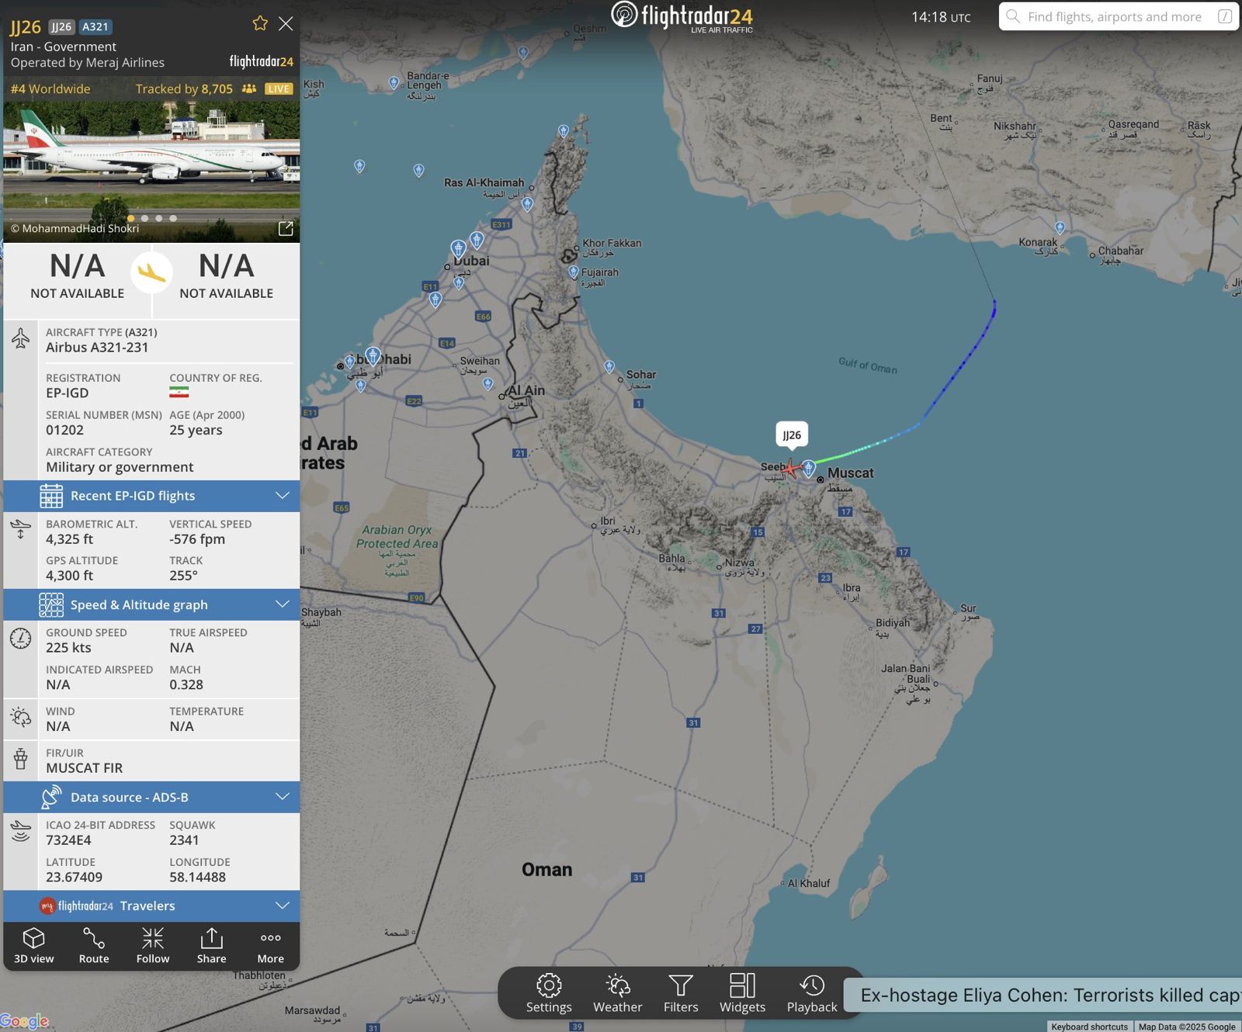Select the Konarak airport pin
Screen dimensions: 1242x1032
coord(1060,228)
